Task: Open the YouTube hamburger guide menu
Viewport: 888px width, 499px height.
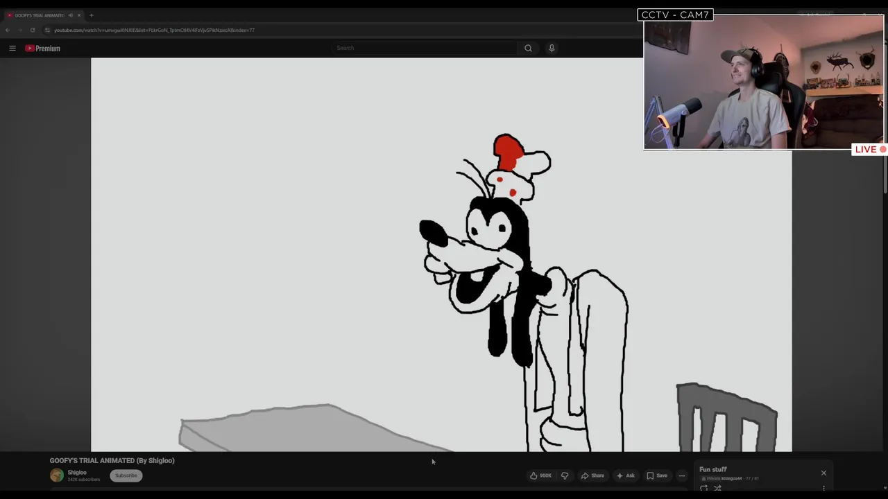Action: 12,48
